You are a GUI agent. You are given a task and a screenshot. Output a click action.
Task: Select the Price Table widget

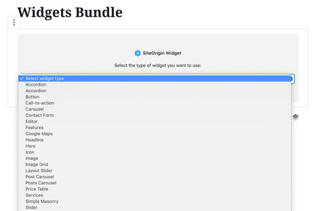[x=37, y=189]
